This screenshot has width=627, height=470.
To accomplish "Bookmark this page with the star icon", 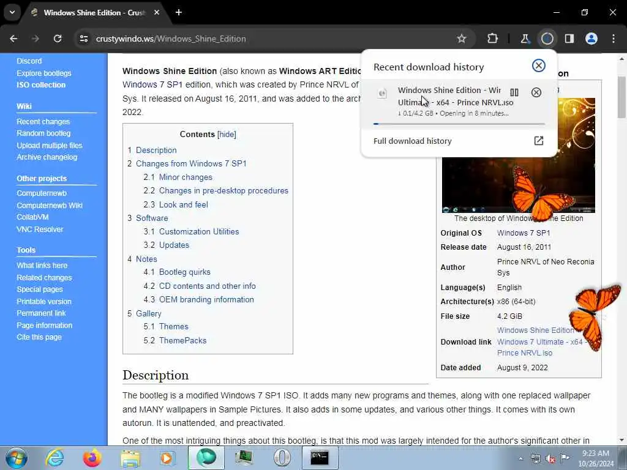I will pos(462,39).
